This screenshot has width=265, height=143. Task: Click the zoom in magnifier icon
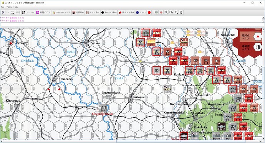click(166, 13)
